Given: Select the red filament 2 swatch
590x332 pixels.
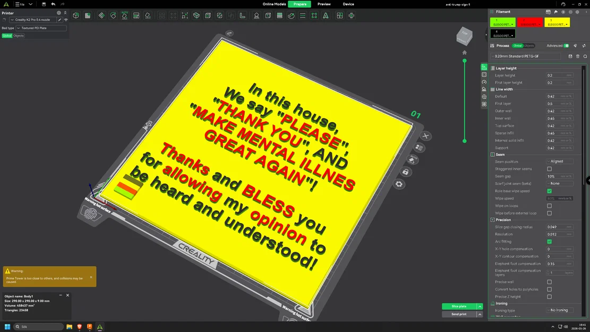Looking at the screenshot, I should 530,23.
